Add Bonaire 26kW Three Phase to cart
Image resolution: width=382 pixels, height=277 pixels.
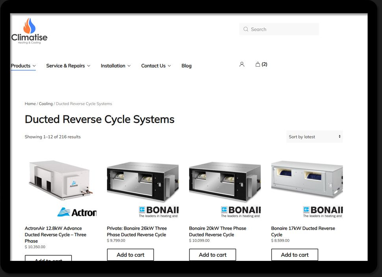(x=130, y=255)
